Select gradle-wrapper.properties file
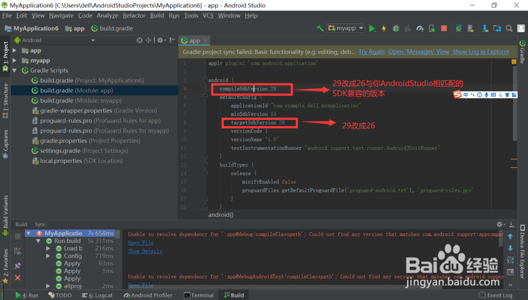The width and height of the screenshot is (528, 300). pos(95,111)
